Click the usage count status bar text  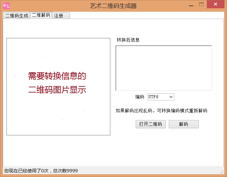point(41,171)
